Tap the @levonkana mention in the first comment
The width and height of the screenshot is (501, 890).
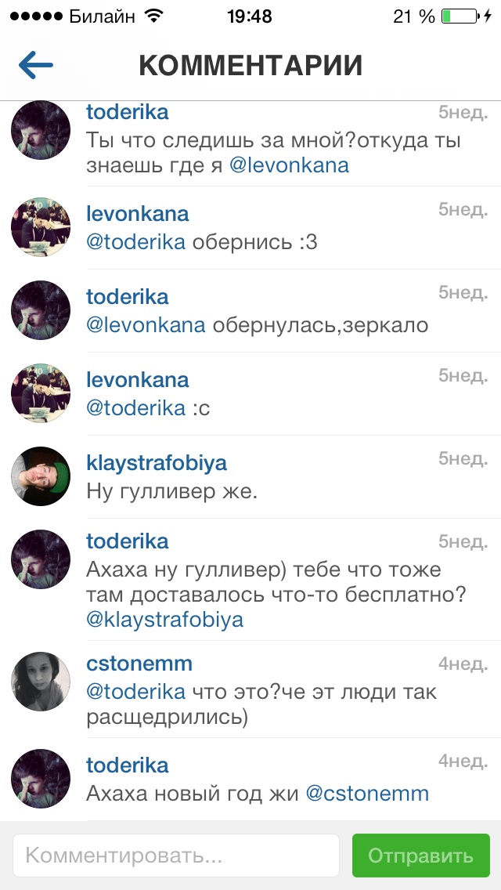(x=289, y=165)
